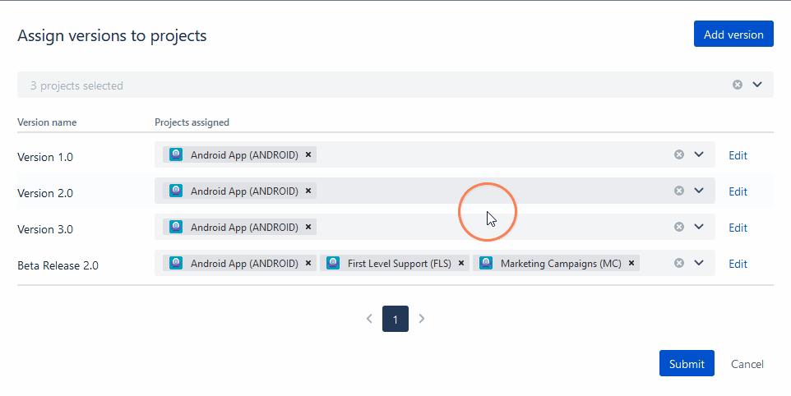This screenshot has width=791, height=396.
Task: Remove First Level Support tag from Beta Release
Action: pyautogui.click(x=461, y=264)
